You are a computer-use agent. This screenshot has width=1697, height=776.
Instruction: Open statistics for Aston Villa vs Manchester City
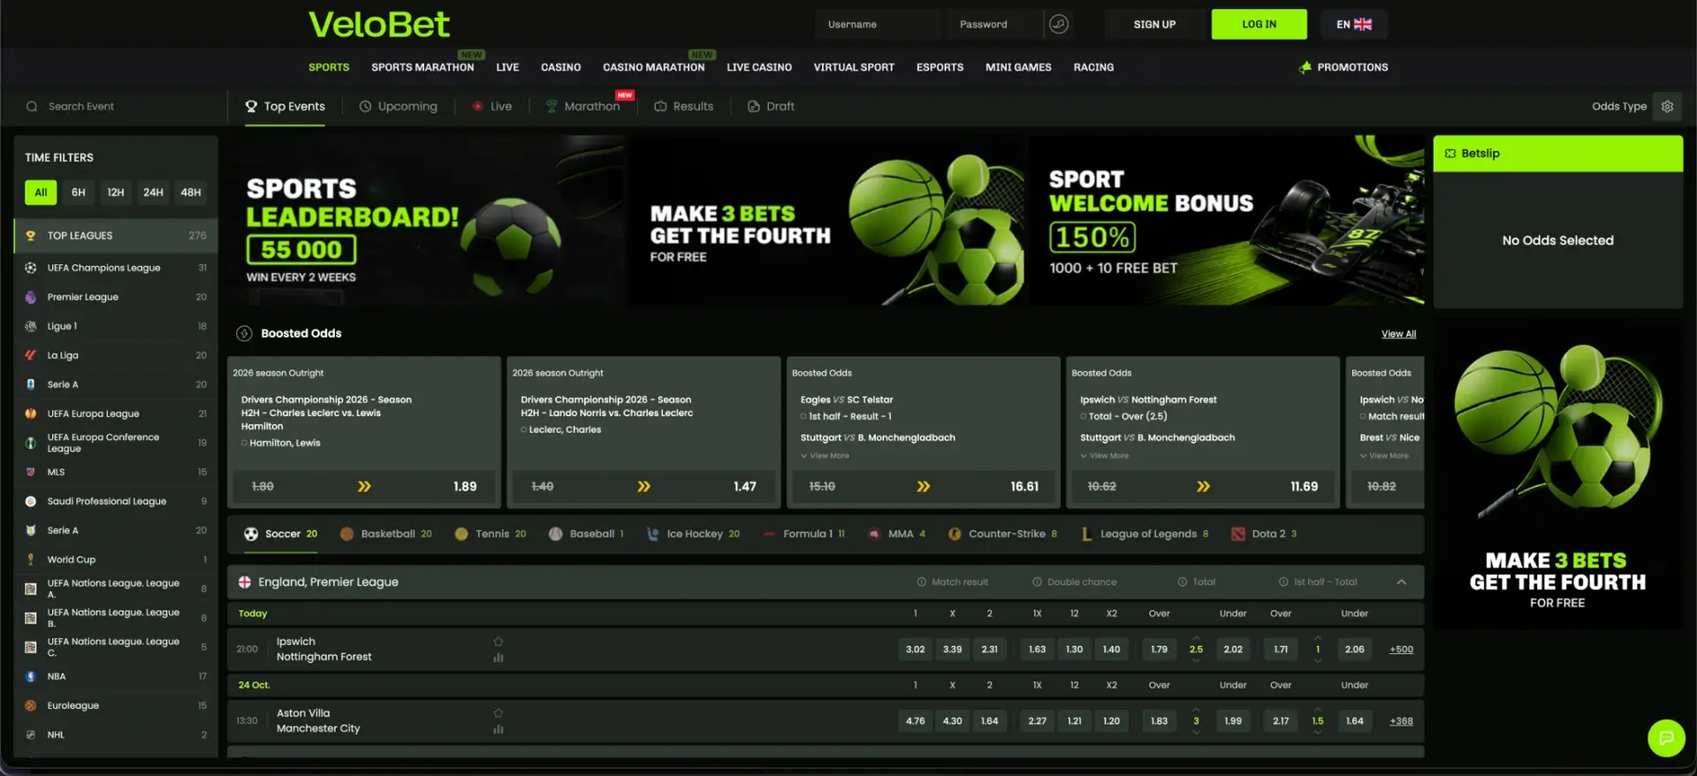coord(498,728)
